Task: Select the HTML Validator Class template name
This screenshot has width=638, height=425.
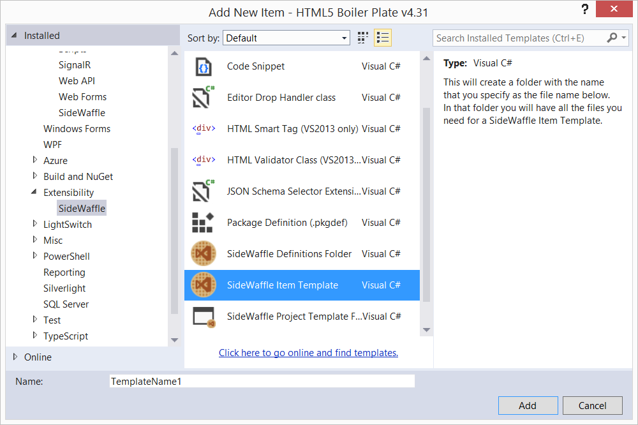Action: pyautogui.click(x=293, y=160)
